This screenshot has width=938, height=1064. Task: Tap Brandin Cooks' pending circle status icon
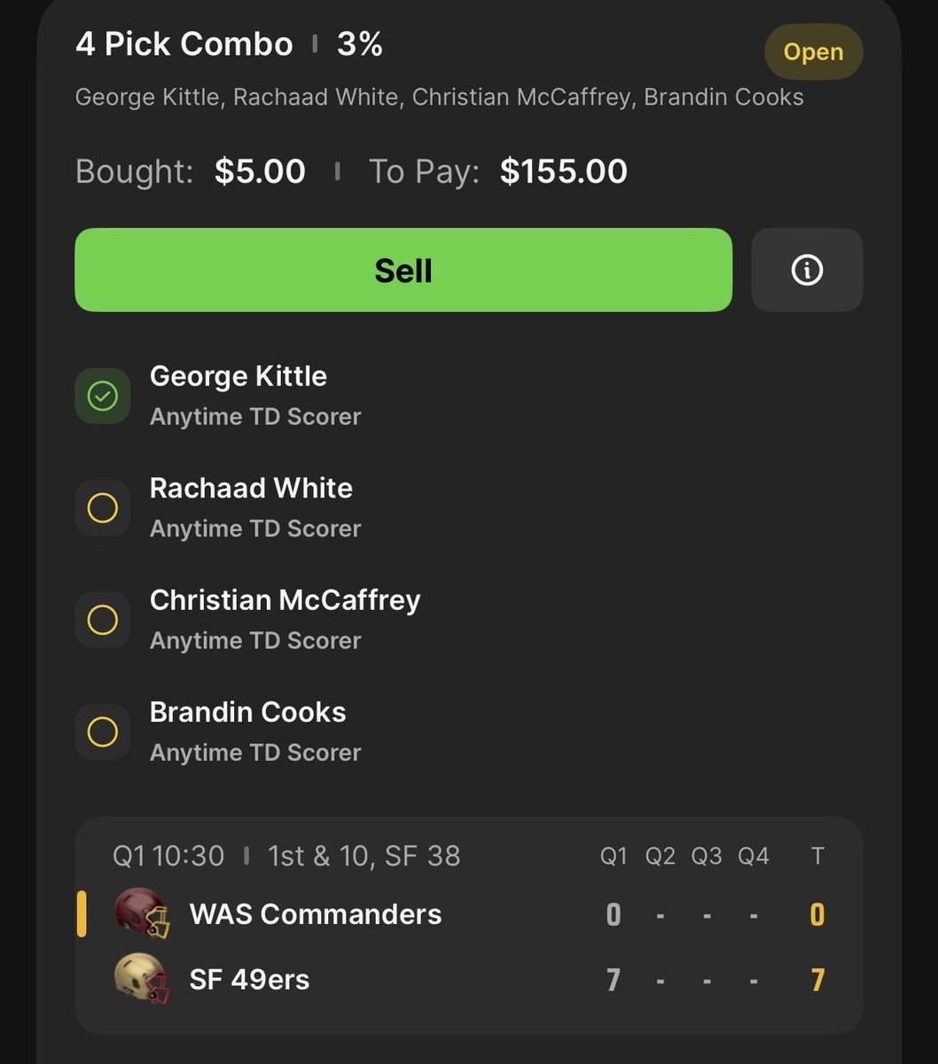[103, 731]
